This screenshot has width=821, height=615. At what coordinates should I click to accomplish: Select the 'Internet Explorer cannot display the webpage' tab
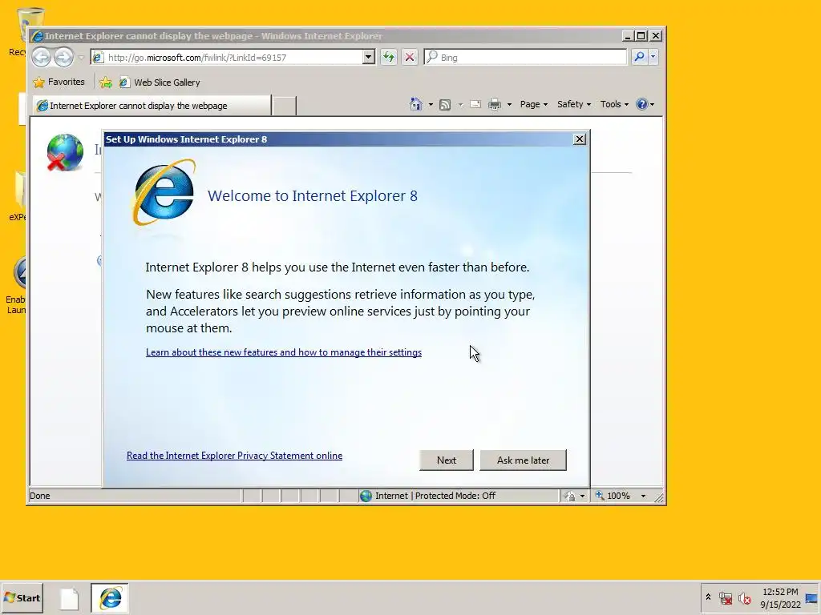[152, 106]
